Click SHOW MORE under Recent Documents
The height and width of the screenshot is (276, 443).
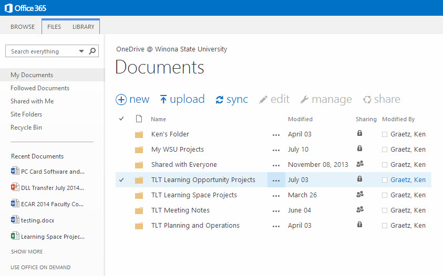coord(27,252)
